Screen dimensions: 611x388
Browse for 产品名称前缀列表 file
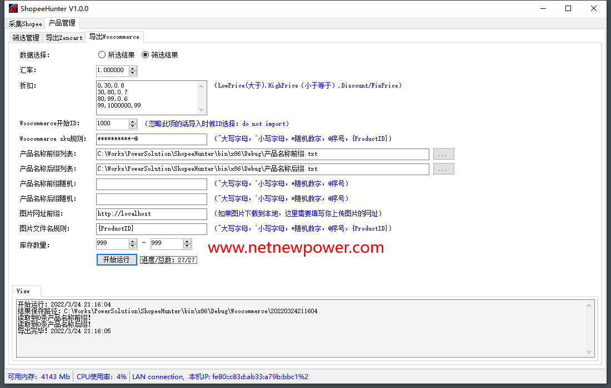pyautogui.click(x=443, y=154)
